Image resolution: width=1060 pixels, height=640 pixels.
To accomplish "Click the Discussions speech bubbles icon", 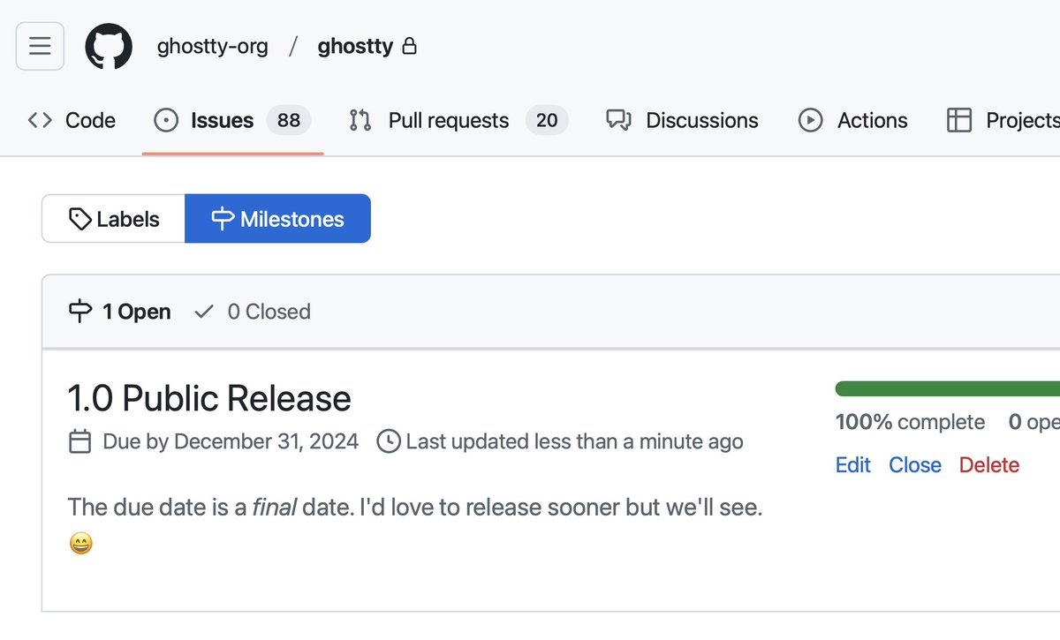I will (618, 120).
